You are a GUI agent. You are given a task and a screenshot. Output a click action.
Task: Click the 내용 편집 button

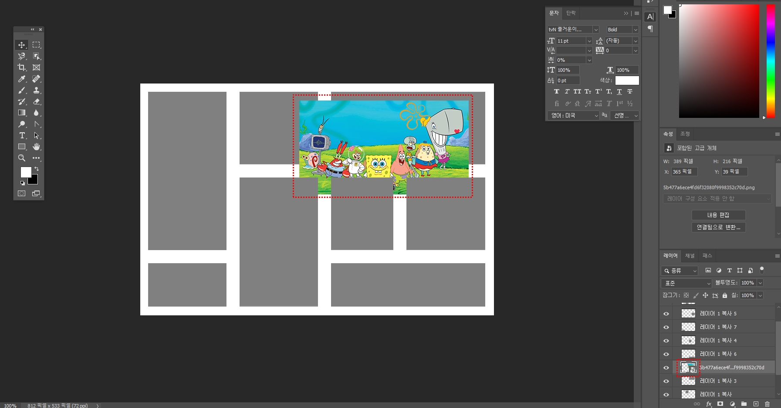pyautogui.click(x=718, y=215)
